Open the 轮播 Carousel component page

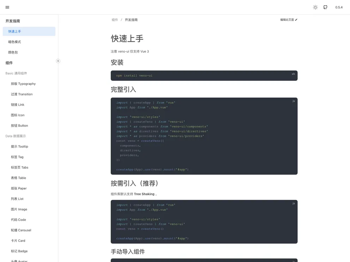(20, 230)
